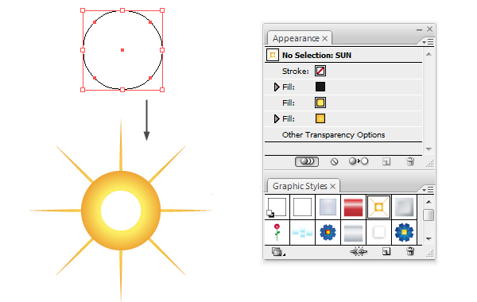Click Graphic Styles scrollbar thumb
This screenshot has height=302, width=477.
click(429, 215)
